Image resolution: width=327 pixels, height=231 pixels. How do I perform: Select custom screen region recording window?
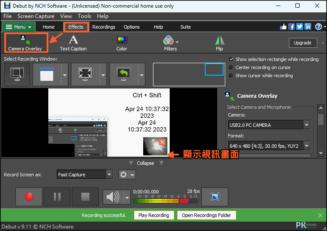point(17,74)
